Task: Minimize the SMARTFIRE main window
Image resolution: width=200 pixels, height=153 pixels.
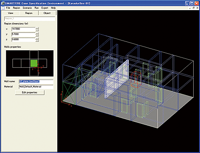Action: pyautogui.click(x=187, y=3)
